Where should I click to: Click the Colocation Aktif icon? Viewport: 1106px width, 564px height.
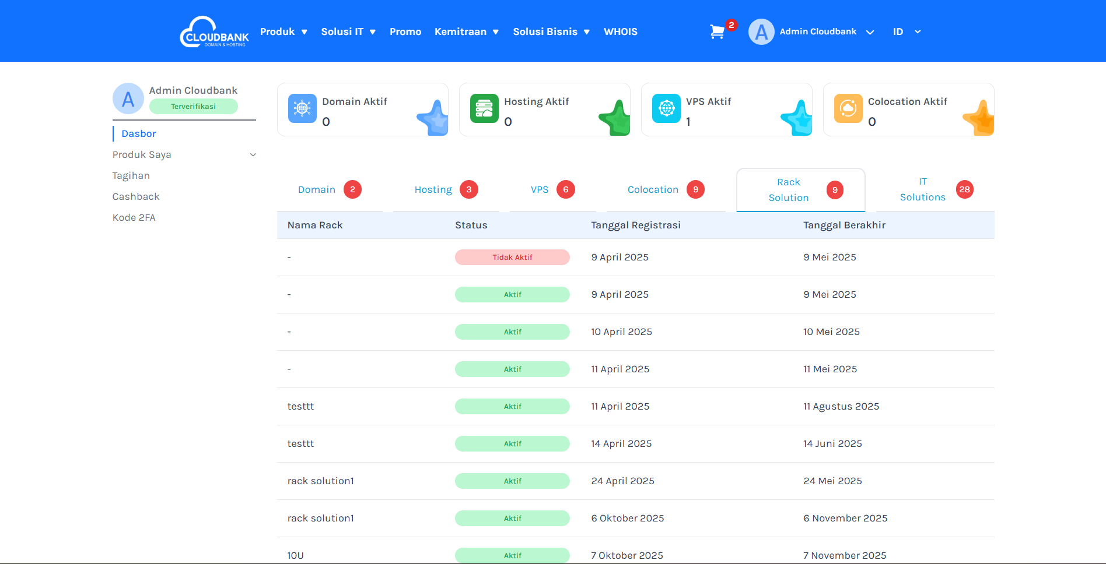point(848,108)
